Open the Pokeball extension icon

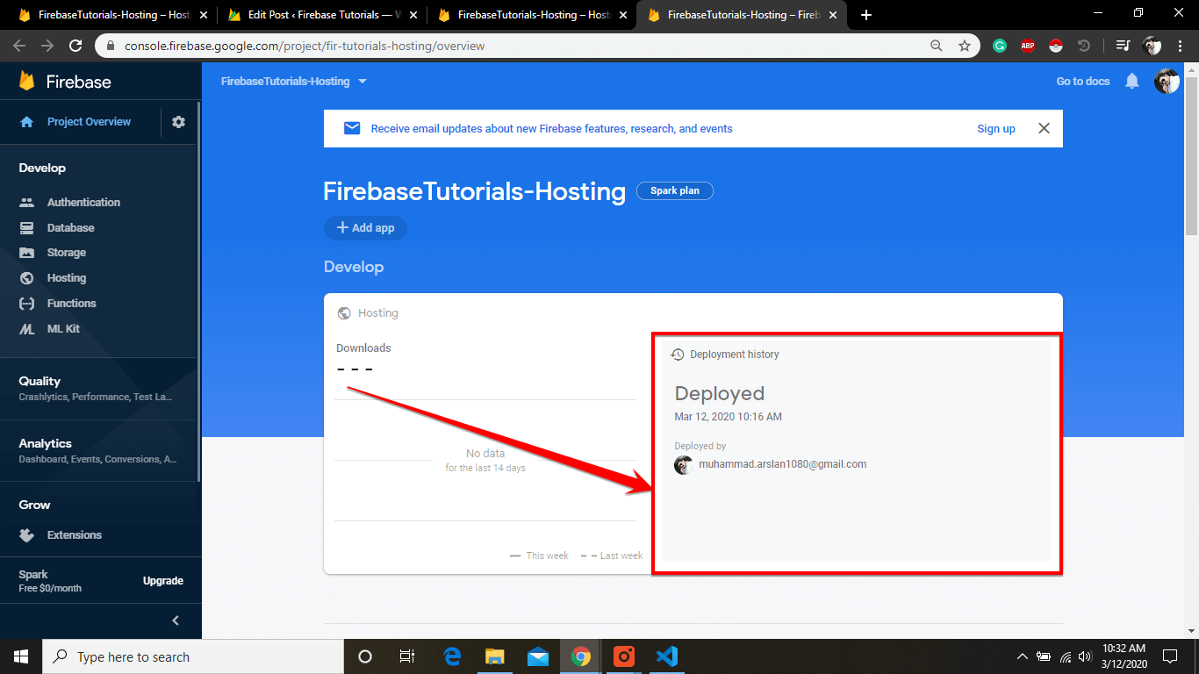click(1056, 46)
